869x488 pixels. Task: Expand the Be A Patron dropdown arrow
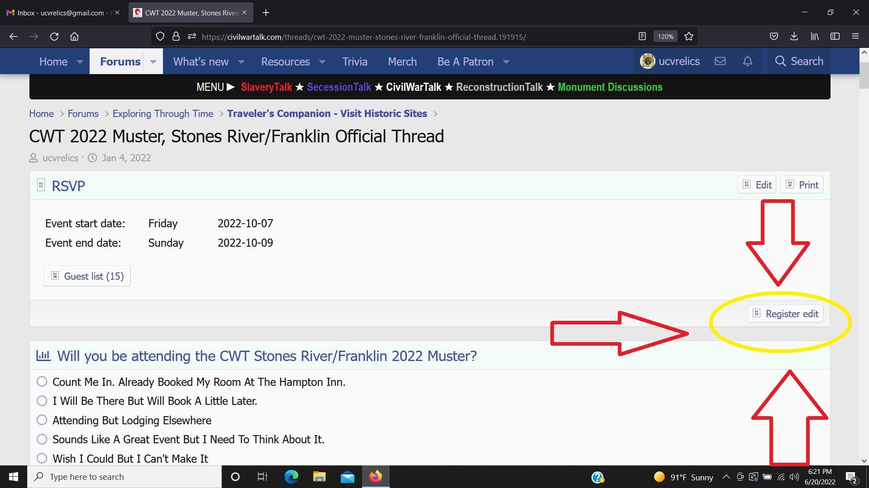[x=506, y=61]
